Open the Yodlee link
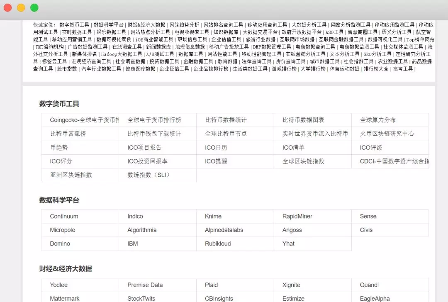 click(58, 285)
